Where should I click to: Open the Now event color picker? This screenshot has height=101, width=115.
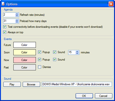(25, 60)
